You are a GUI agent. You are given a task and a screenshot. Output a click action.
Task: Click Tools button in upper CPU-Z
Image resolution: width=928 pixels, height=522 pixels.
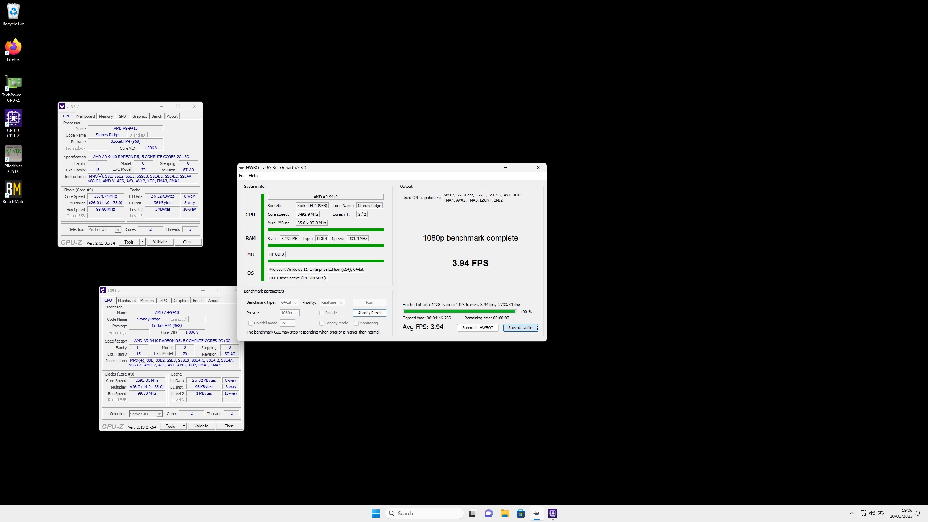(129, 242)
